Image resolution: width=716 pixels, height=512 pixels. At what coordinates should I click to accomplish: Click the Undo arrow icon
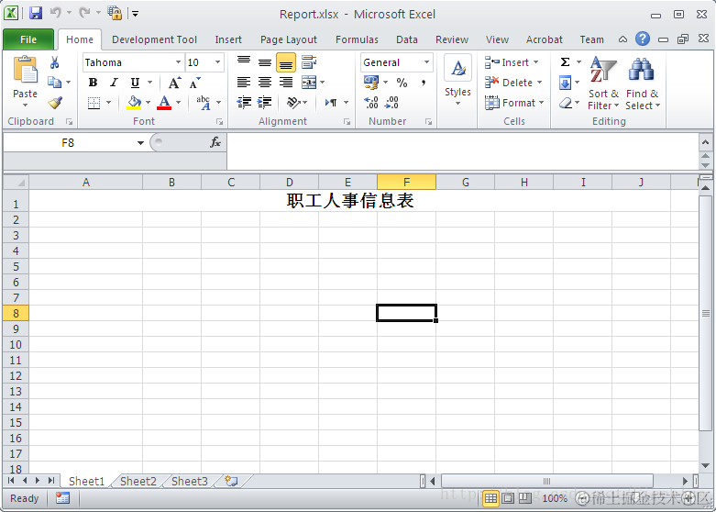tap(56, 13)
